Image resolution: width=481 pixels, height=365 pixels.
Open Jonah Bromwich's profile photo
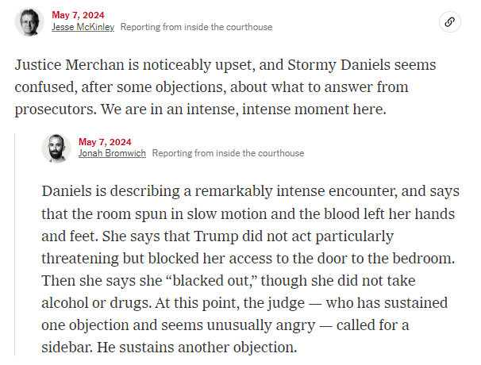56,148
